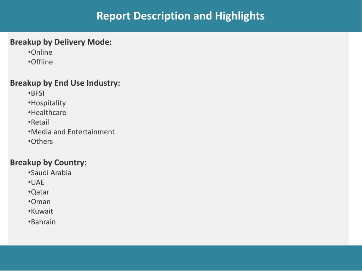The image size is (362, 271).
Task: Click the 'Hospitality' bullet item
Action: [47, 103]
